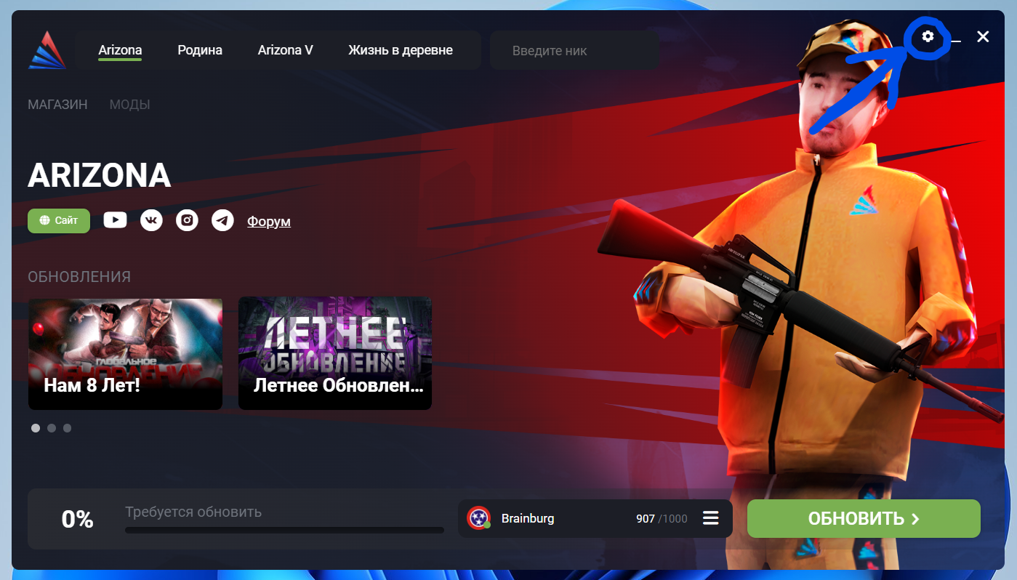Viewport: 1017px width, 580px height.
Task: Select the third carousel dot
Action: (x=67, y=428)
